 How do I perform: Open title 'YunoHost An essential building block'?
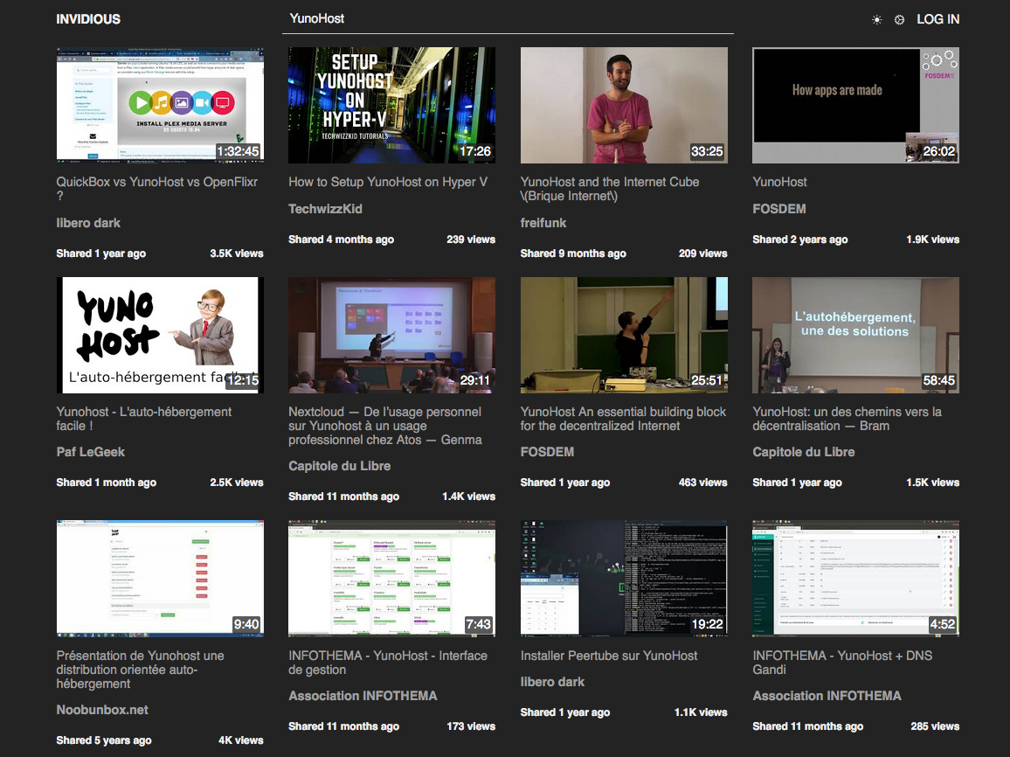click(x=623, y=419)
